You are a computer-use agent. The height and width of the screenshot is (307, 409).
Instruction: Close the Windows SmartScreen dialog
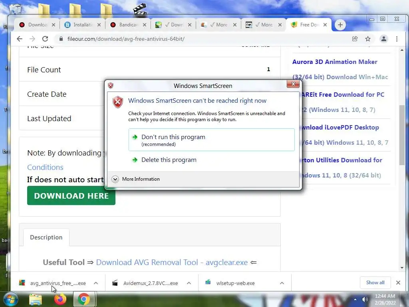pyautogui.click(x=293, y=84)
